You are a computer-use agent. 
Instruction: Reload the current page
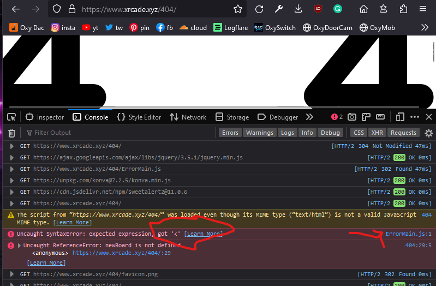point(259,9)
